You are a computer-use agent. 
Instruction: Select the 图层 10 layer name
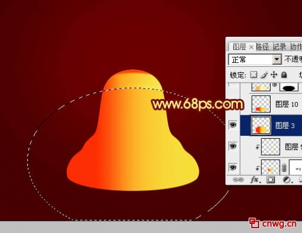click(x=287, y=104)
